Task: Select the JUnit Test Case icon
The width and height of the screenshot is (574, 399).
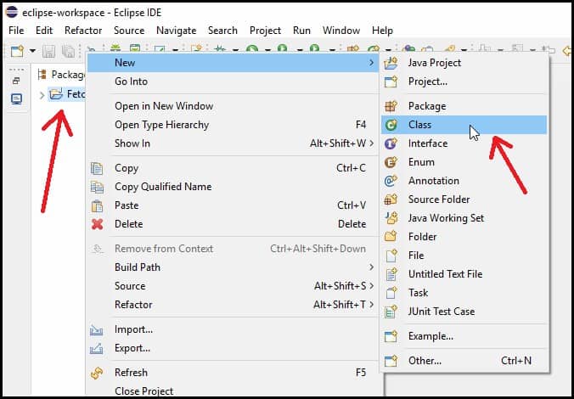Action: point(391,312)
